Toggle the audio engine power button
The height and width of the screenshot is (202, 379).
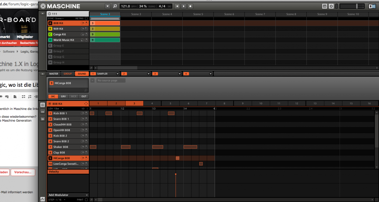[331, 6]
